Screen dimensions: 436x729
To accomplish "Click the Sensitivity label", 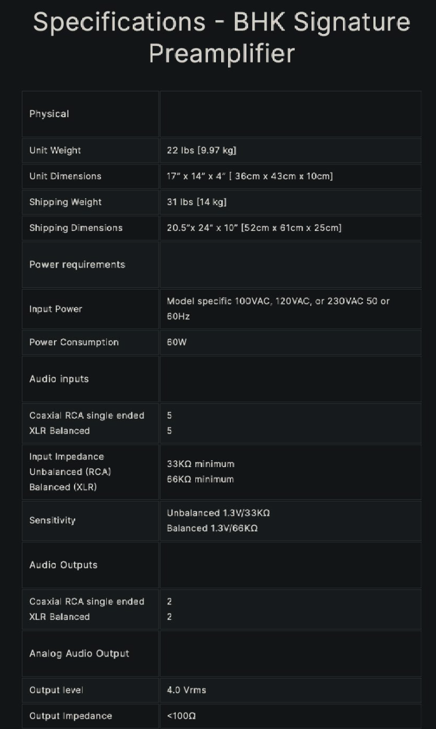I will 52,520.
